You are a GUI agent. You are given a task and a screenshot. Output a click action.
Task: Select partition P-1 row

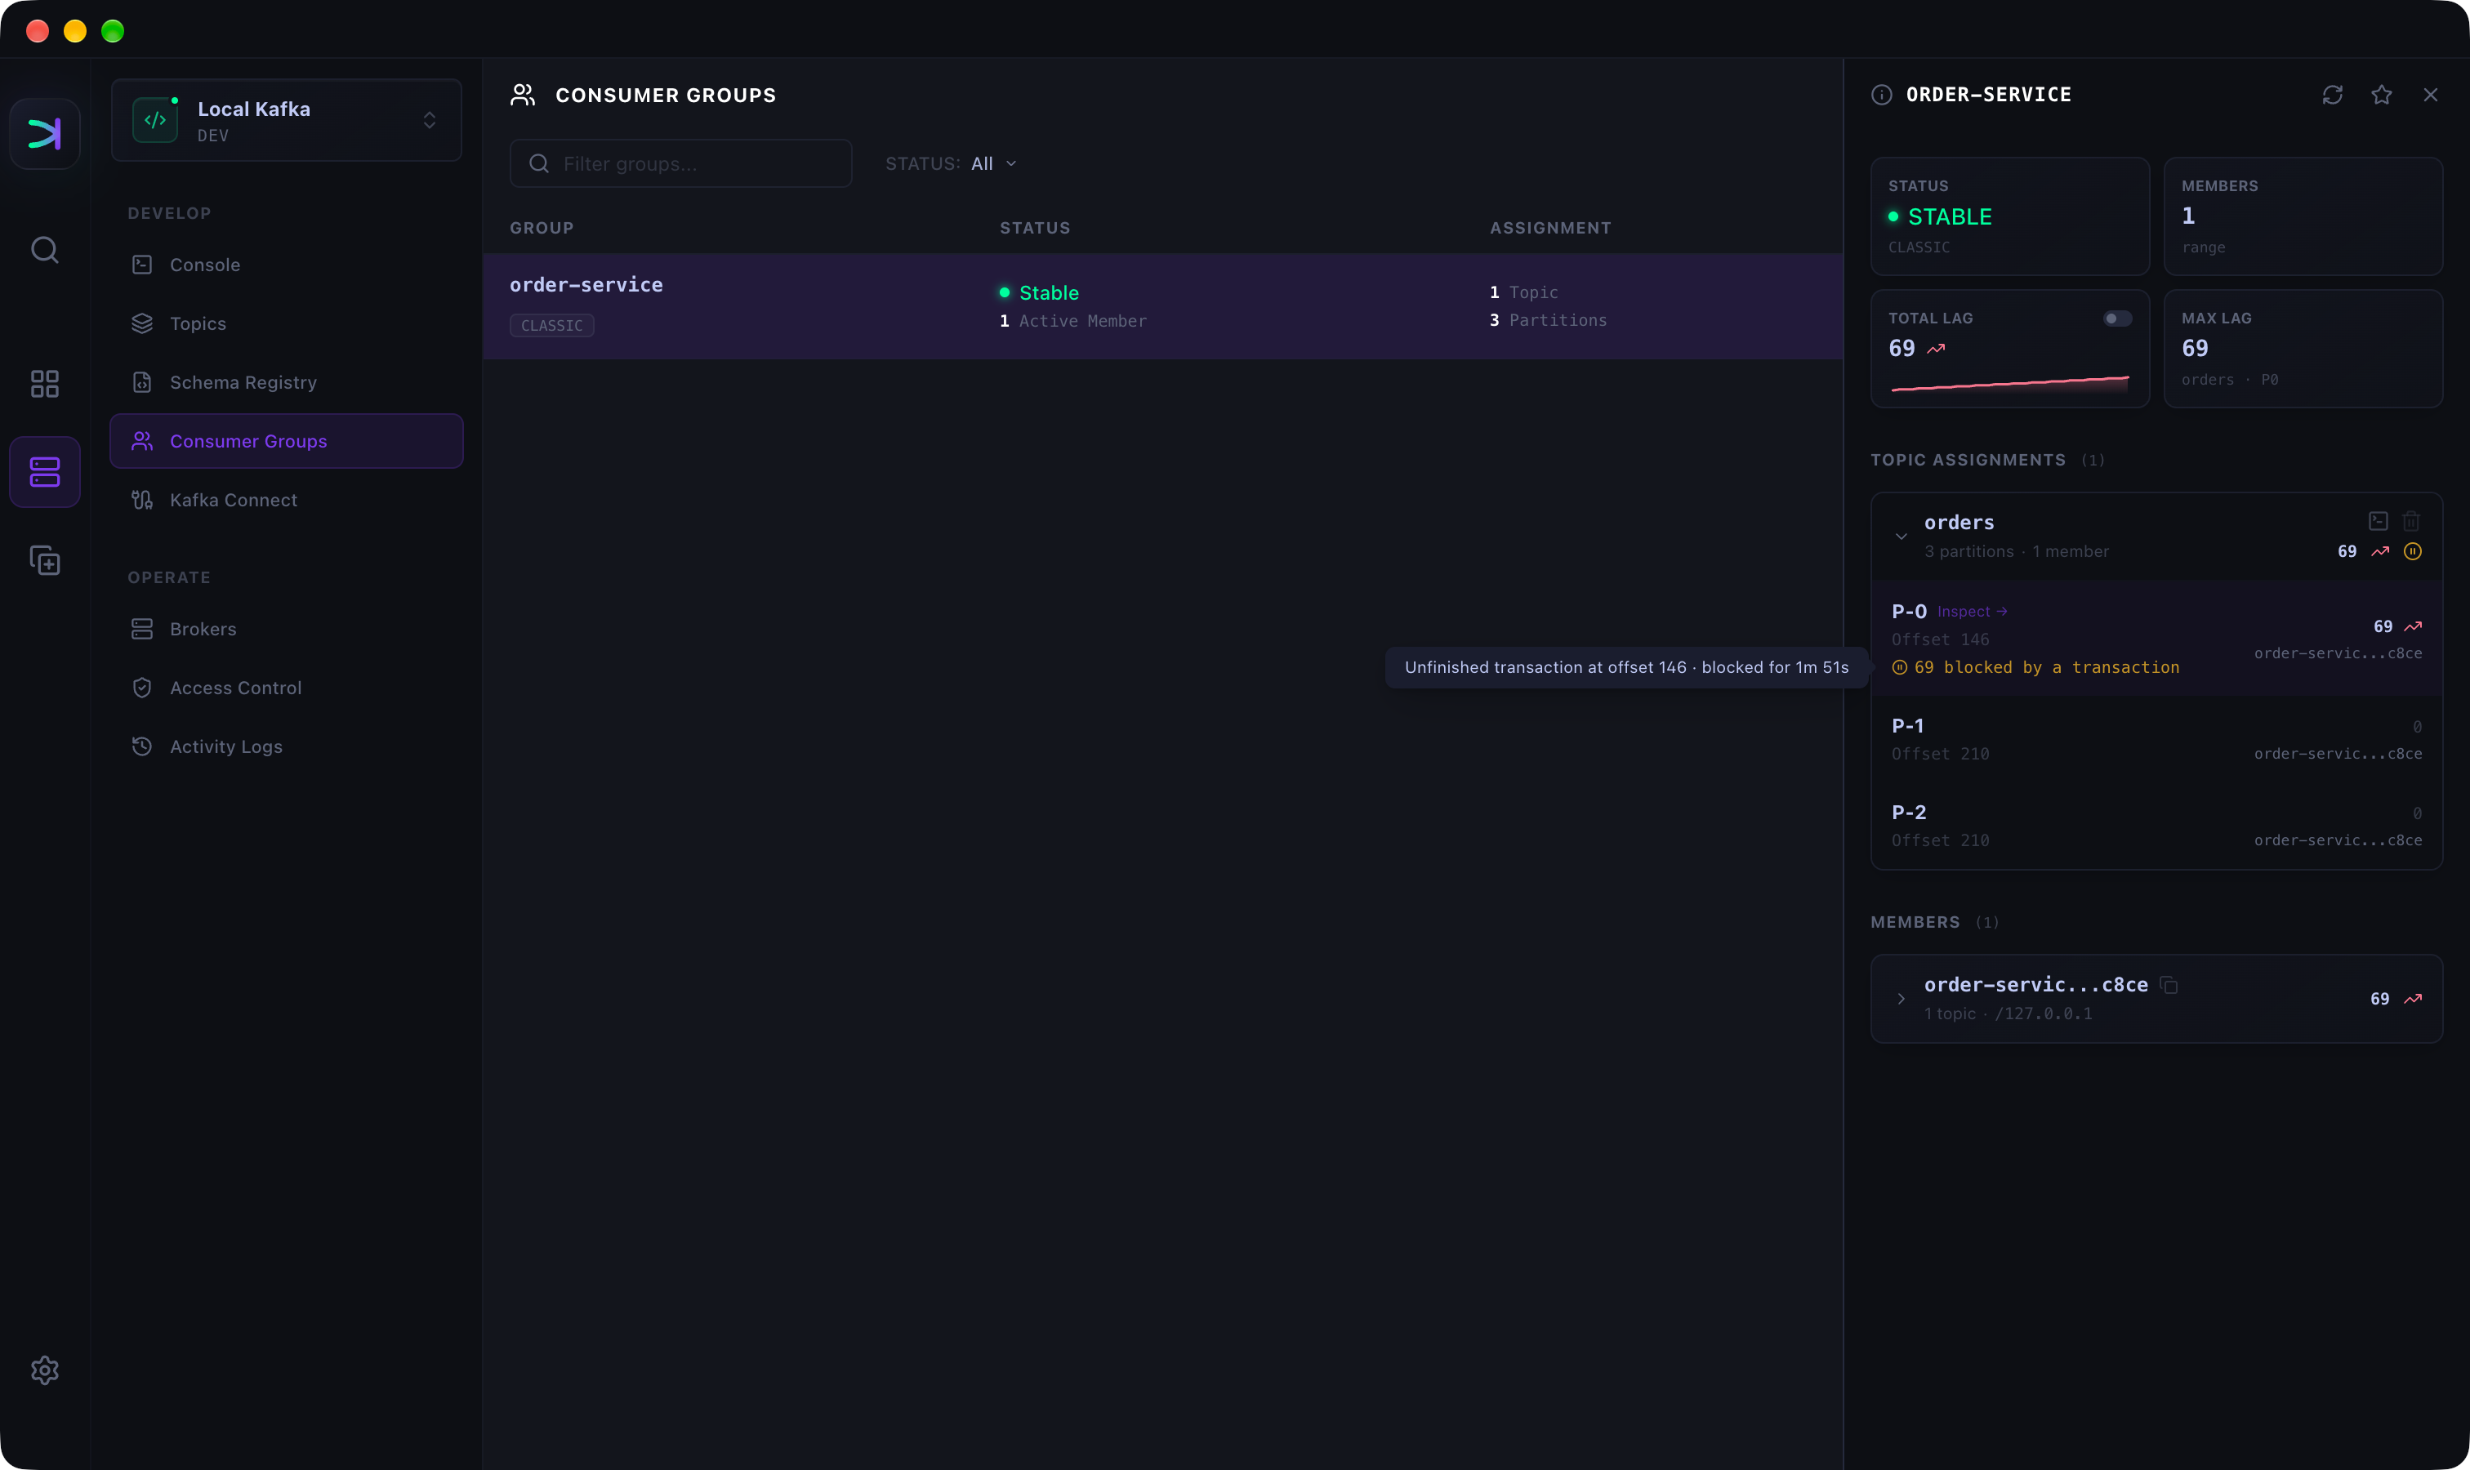(2156, 740)
